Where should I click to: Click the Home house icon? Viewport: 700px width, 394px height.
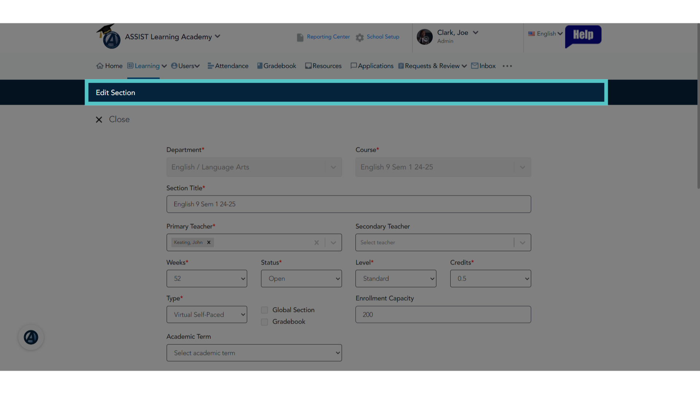coord(100,66)
